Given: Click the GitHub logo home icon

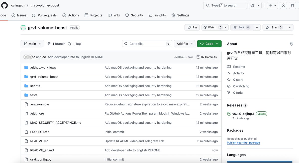Looking at the screenshot, I should point(4,5).
